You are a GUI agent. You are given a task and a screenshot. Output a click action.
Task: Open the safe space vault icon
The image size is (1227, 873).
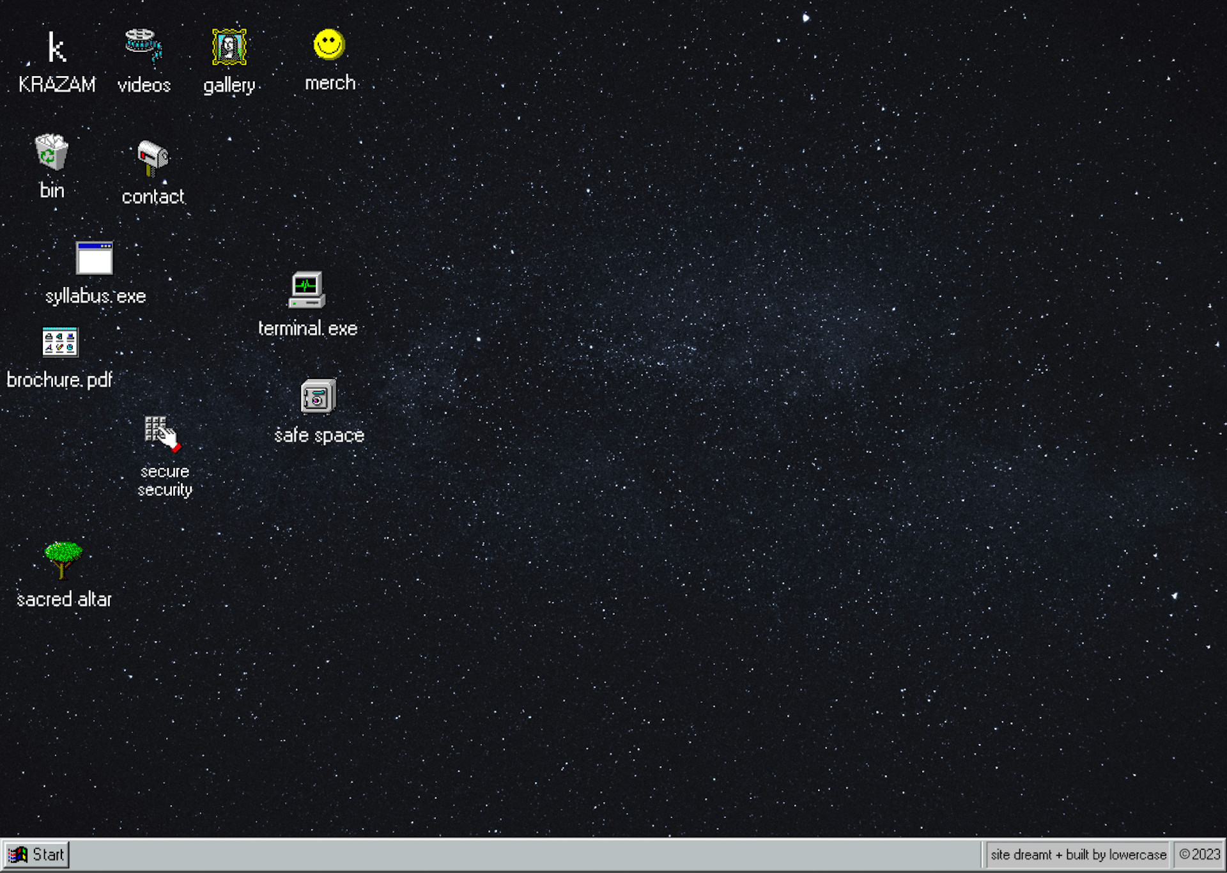coord(318,396)
